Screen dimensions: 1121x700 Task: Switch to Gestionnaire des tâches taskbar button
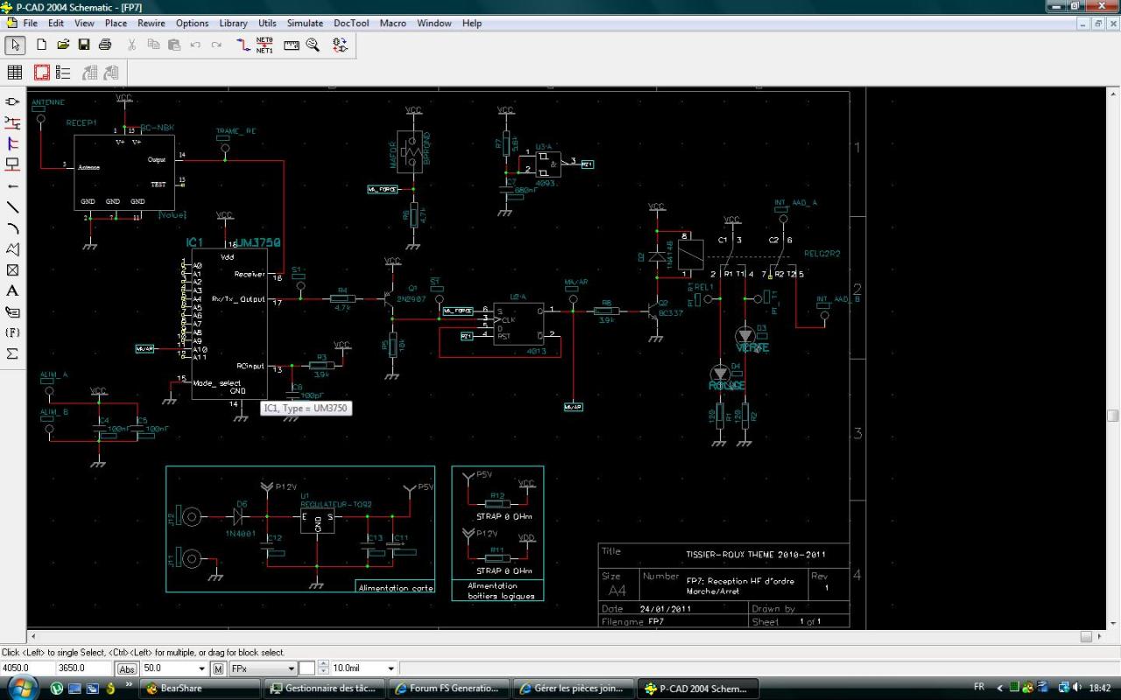click(325, 689)
